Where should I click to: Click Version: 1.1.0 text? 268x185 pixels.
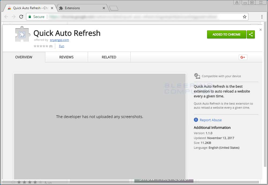203,133
